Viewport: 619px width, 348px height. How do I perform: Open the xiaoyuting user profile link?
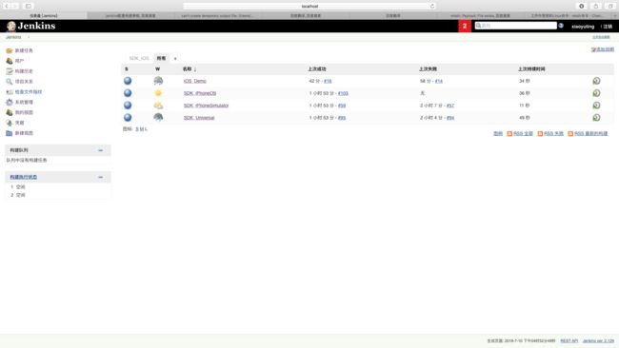pos(583,27)
